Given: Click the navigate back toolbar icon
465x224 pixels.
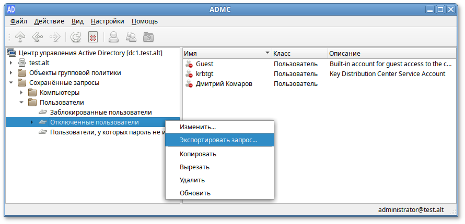Looking at the screenshot, I should [x=38, y=37].
